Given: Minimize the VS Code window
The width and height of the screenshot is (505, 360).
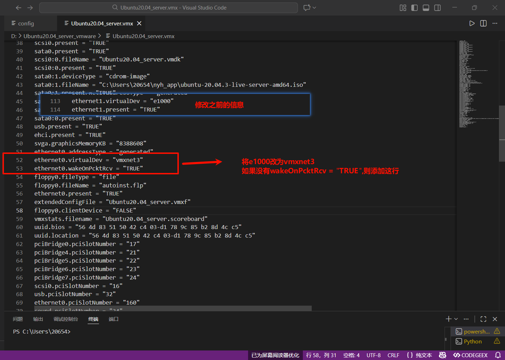Looking at the screenshot, I should click(454, 7).
